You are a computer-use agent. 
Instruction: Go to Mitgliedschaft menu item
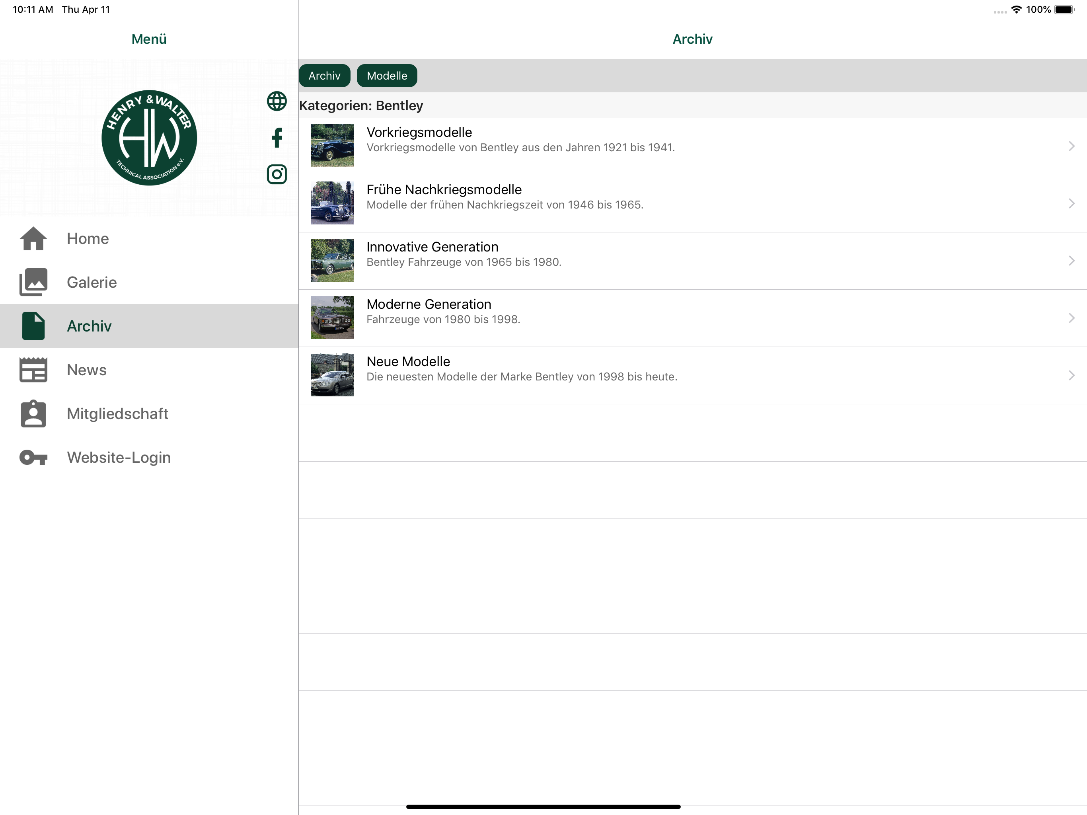117,413
